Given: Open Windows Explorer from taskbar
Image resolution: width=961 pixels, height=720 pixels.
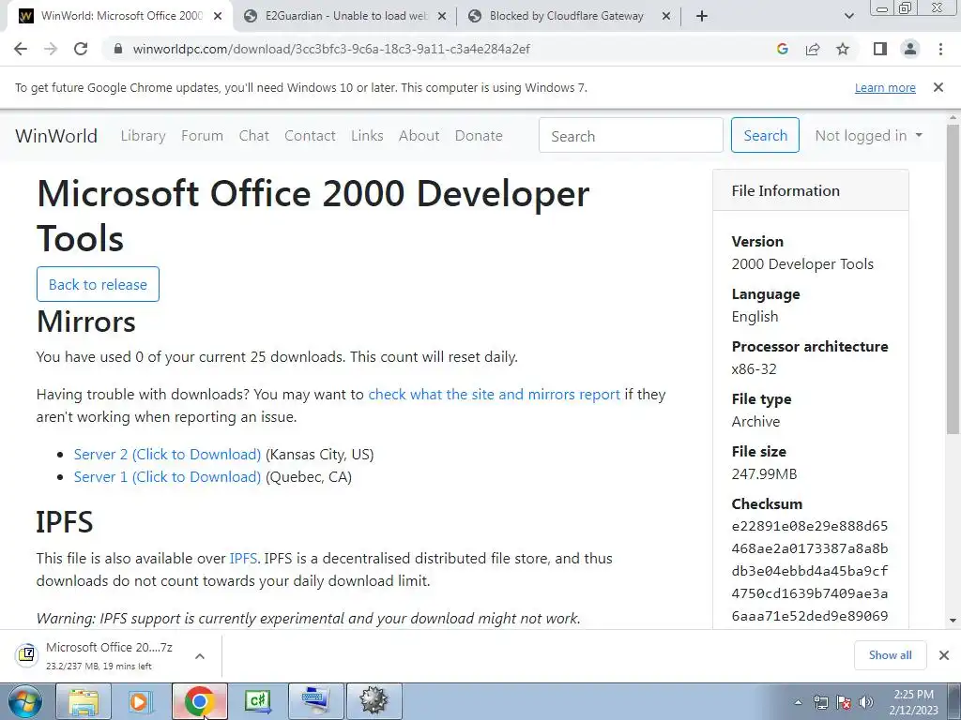Looking at the screenshot, I should tap(84, 701).
